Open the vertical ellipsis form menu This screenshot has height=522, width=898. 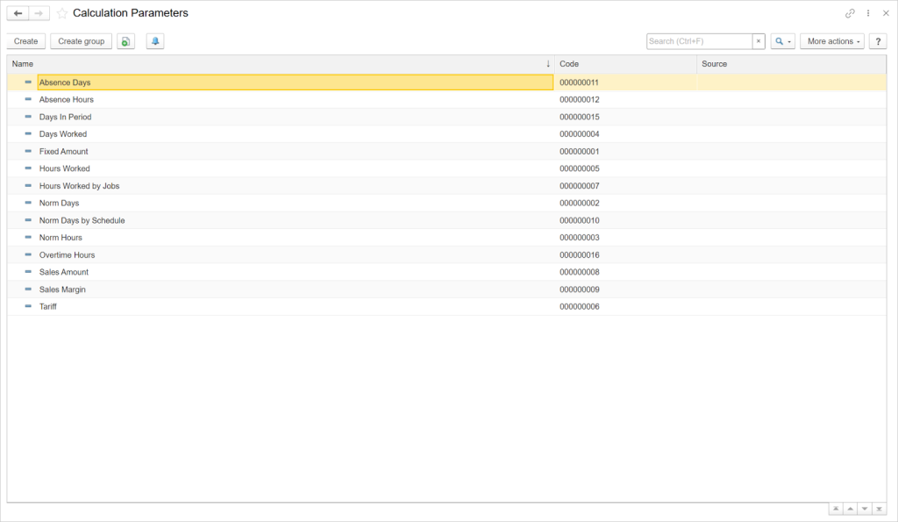867,13
